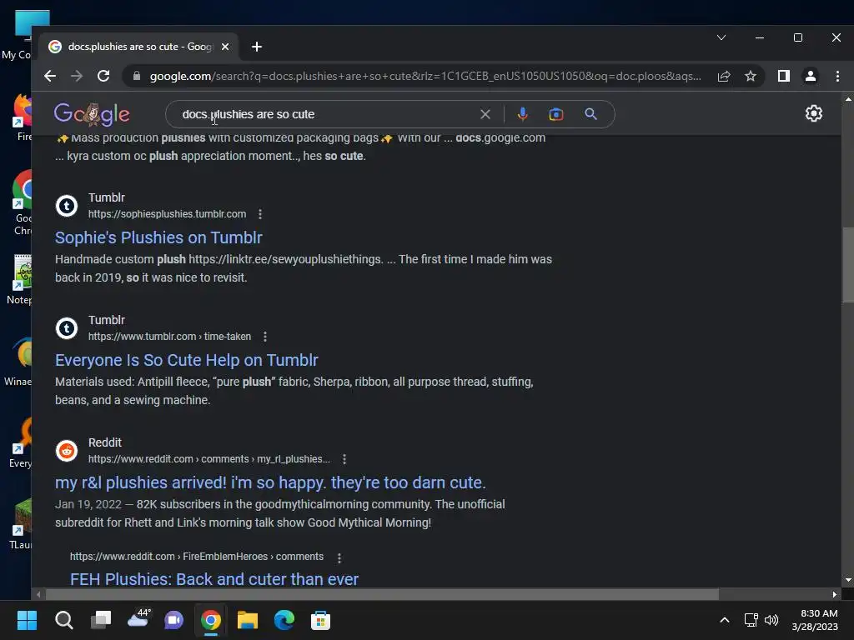Click the reddit.com FireEmblemHeroes URL text
Image resolution: width=854 pixels, height=640 pixels.
[197, 556]
